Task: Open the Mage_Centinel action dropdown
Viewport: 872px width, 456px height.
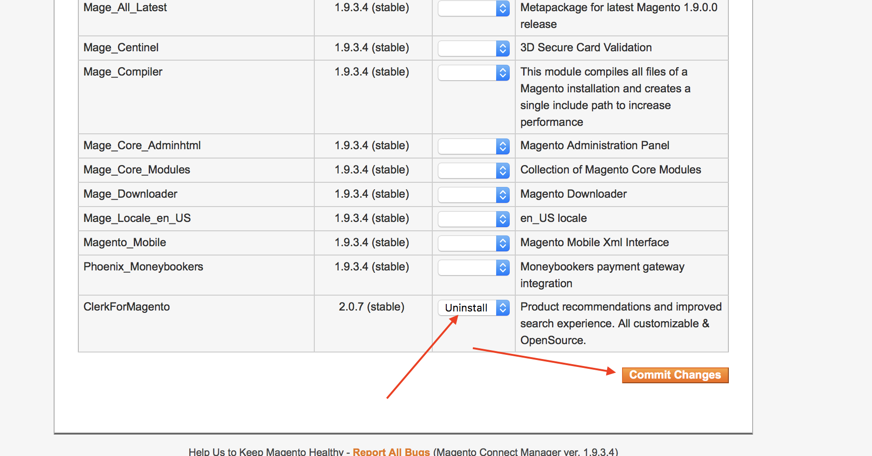Action: pos(473,48)
